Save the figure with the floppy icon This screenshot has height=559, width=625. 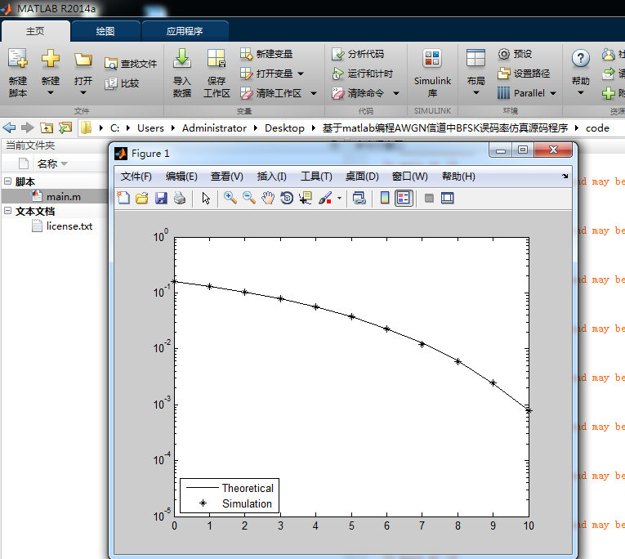pyautogui.click(x=161, y=198)
